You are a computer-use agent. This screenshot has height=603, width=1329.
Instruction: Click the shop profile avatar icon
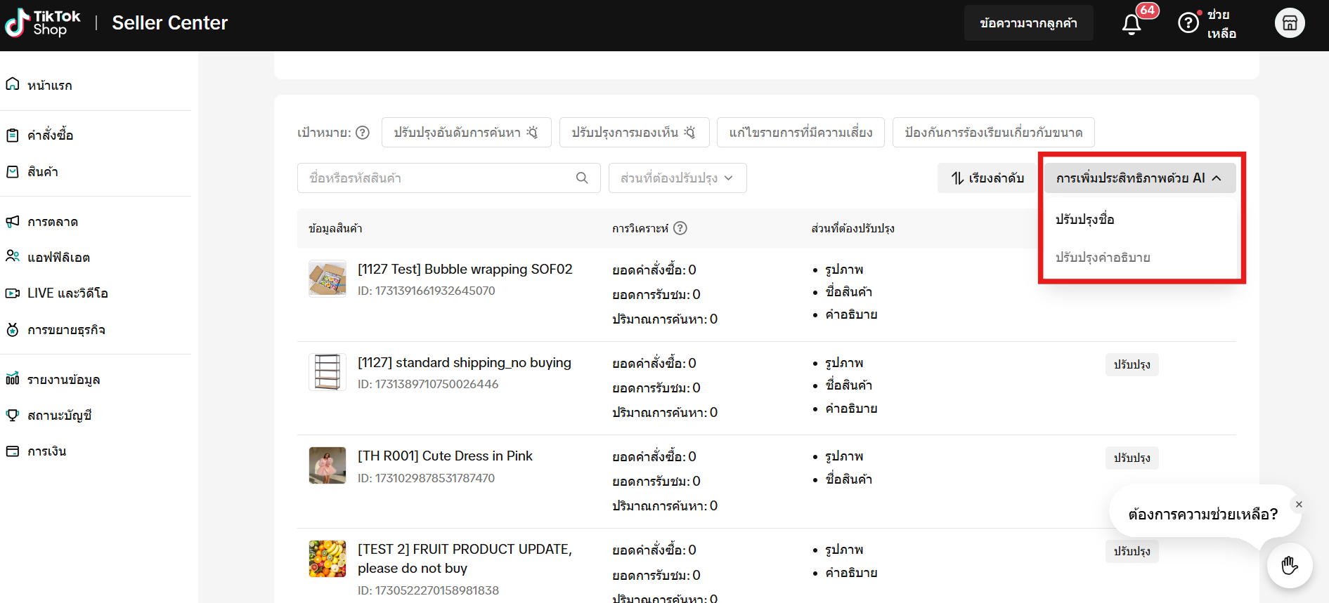click(x=1289, y=23)
